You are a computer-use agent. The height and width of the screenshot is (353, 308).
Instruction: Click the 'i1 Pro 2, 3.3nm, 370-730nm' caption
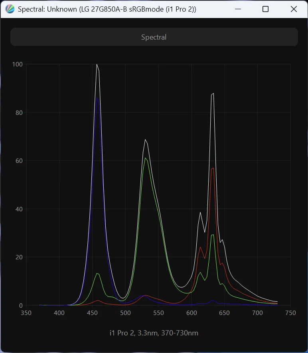154,333
